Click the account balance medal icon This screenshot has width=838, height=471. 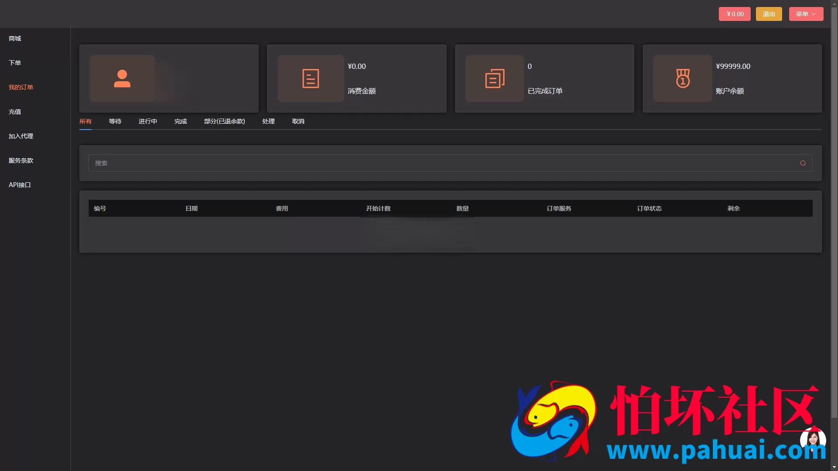(x=683, y=78)
